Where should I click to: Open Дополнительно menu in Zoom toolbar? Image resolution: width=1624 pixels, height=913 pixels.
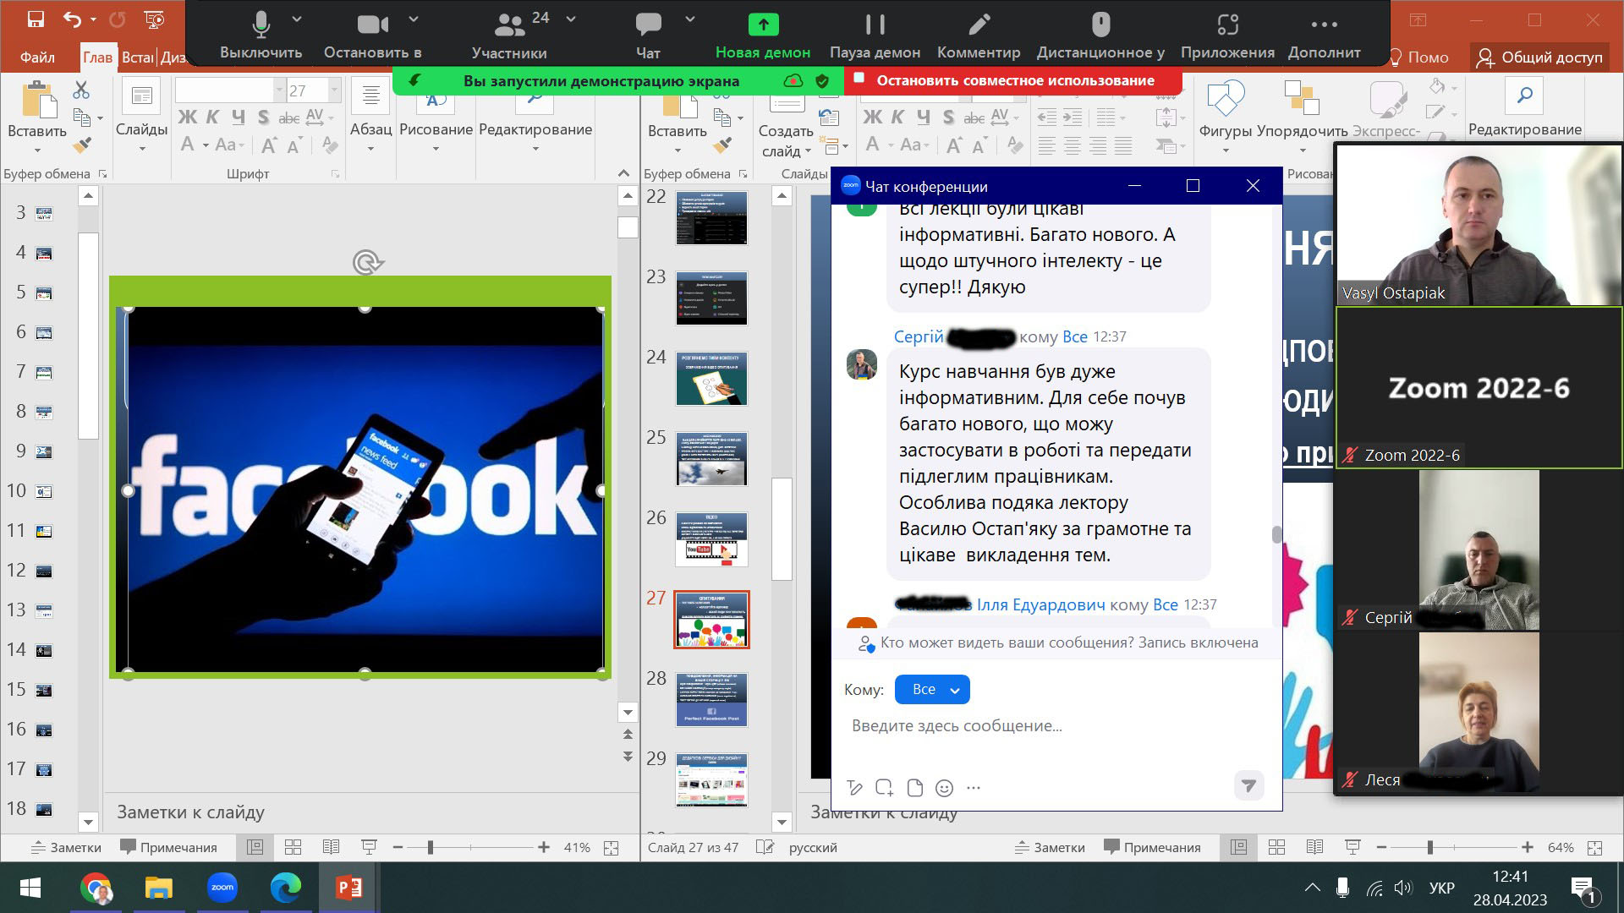click(x=1324, y=36)
